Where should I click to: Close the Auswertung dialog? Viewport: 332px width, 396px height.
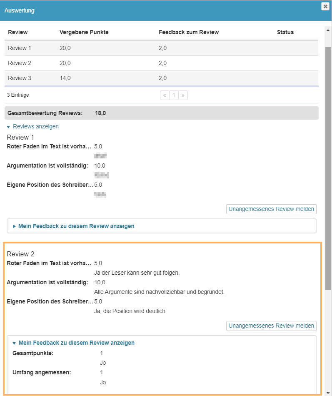point(325,6)
